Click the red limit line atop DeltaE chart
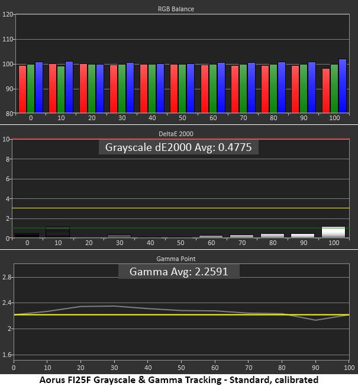This screenshot has height=386, width=358. 180,139
